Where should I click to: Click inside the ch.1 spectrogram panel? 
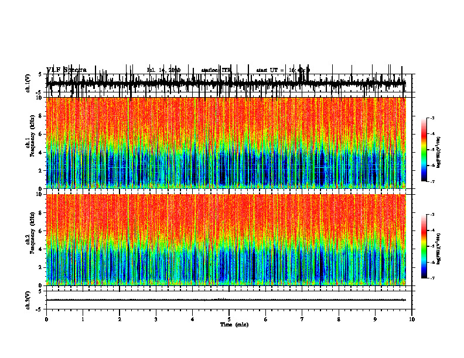[226, 143]
